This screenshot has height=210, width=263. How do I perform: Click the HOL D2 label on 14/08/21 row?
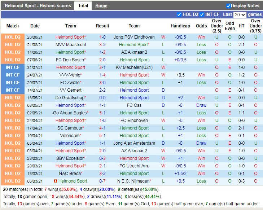[x=13, y=52]
